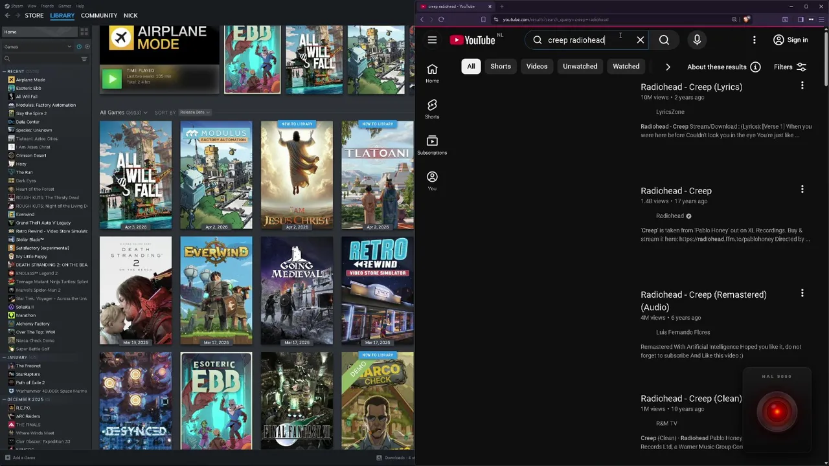The height and width of the screenshot is (466, 829).
Task: Click the zoom magnifier icon in address bar
Action: point(734,19)
